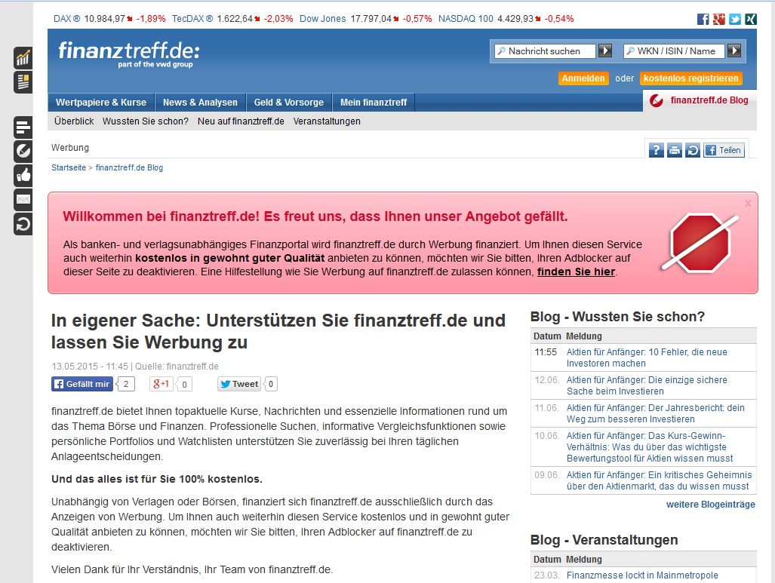Open 'Der Jahresbericht' blog post
This screenshot has width=775, height=583.
click(x=655, y=413)
